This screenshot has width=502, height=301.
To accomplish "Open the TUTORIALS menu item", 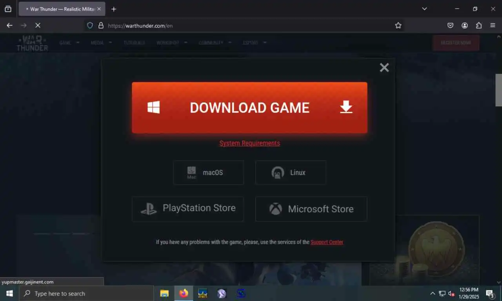I will (x=134, y=43).
